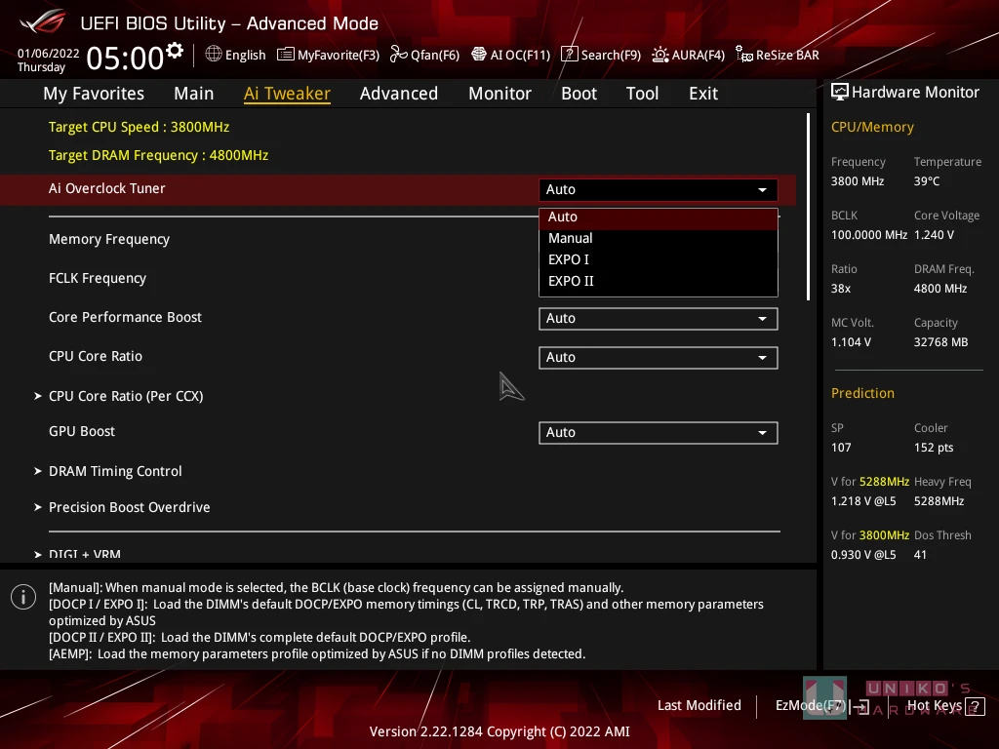This screenshot has height=749, width=999.
Task: Open Search question-mark icon
Action: click(x=569, y=55)
